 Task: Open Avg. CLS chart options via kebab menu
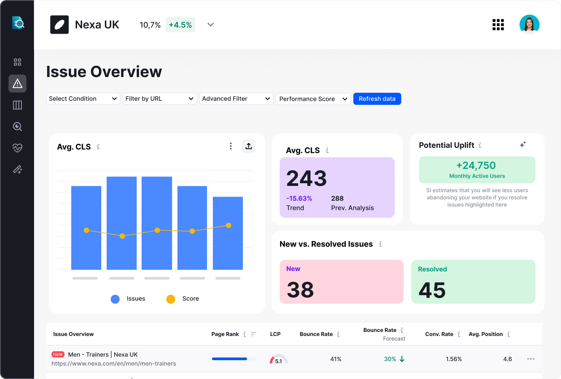click(x=231, y=146)
